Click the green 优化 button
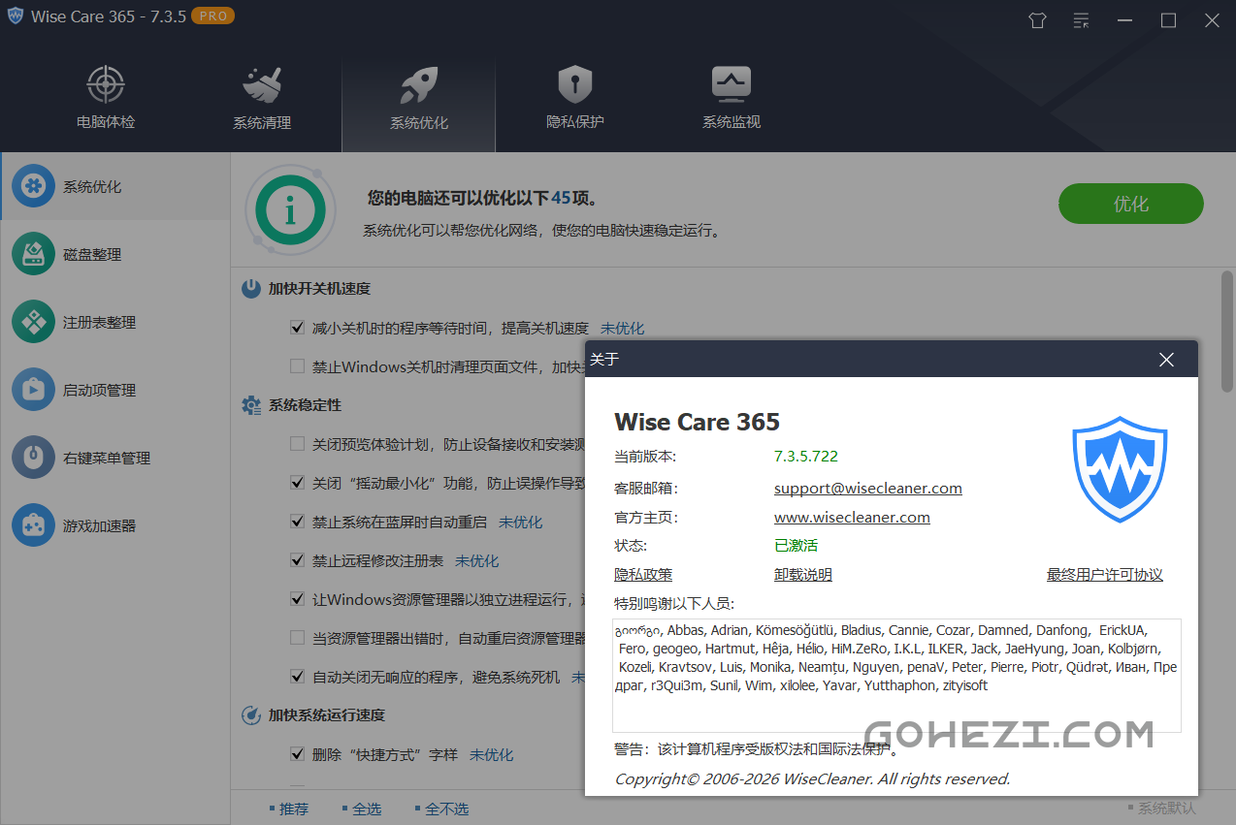1236x825 pixels. [x=1130, y=204]
